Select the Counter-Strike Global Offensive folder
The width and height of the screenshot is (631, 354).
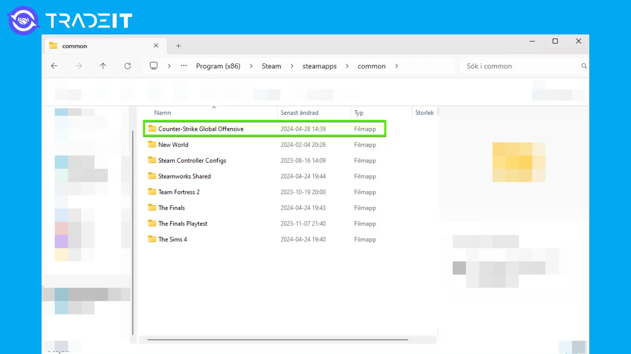coord(265,129)
